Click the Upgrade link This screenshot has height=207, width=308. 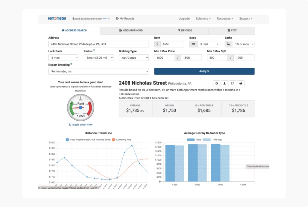click(x=184, y=18)
